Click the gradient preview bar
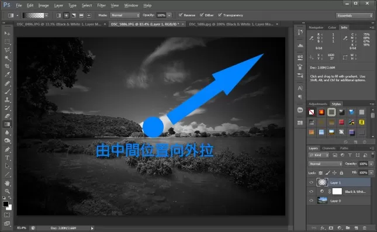This screenshot has width=377, height=232. coord(33,15)
